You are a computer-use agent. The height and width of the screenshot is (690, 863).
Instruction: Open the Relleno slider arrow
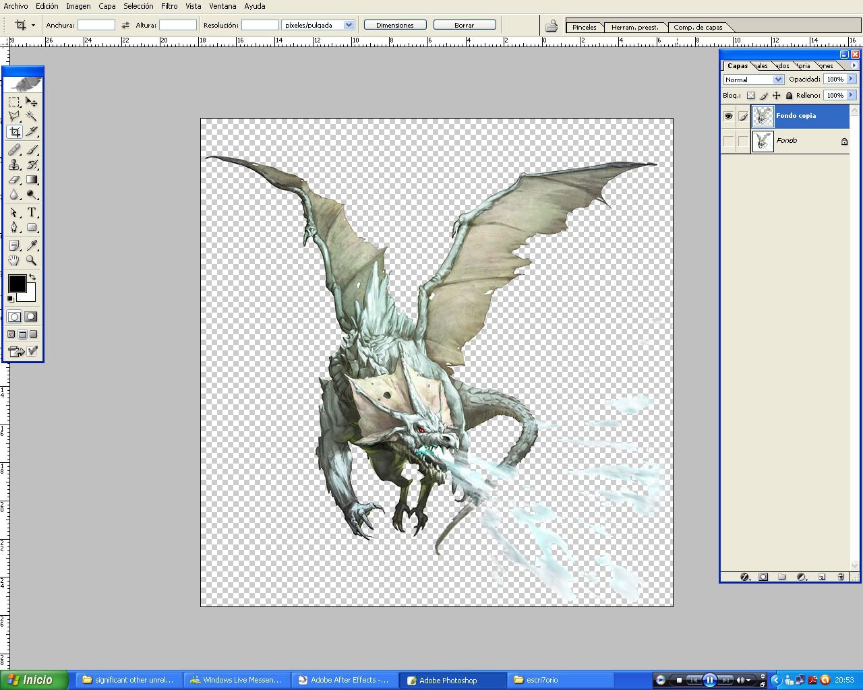(x=852, y=95)
